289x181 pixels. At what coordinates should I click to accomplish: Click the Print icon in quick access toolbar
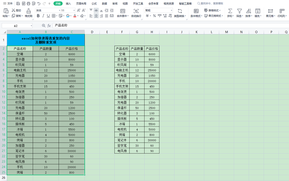[28, 4]
